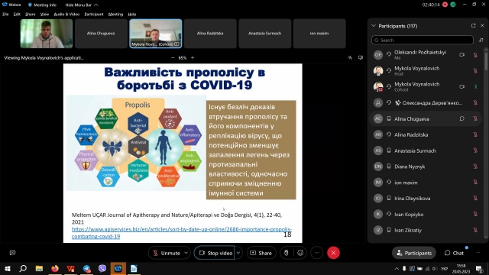489x275 pixels.
Task: Select participant Ivan Zikratiy
Action: pyautogui.click(x=426, y=230)
